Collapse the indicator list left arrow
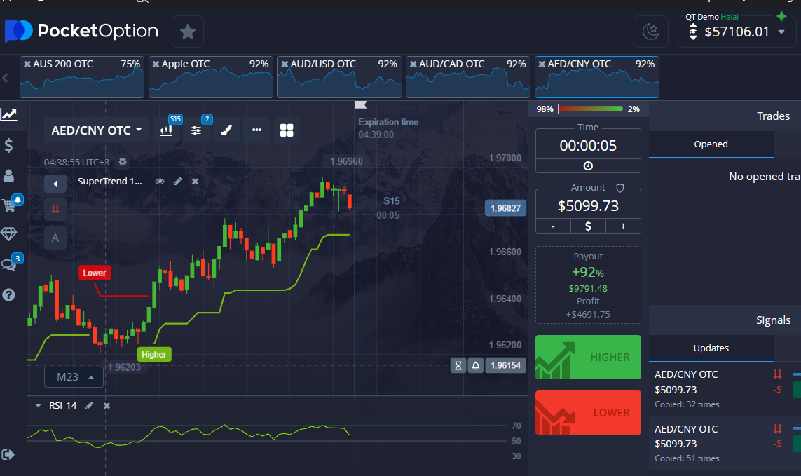Image resolution: width=801 pixels, height=476 pixels. coord(55,184)
